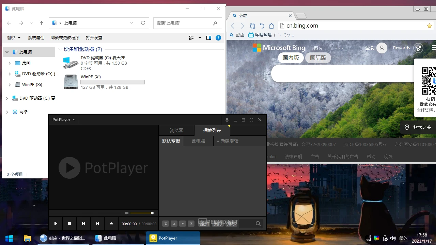Collapse 此电脑 in navigation tree
436x245 pixels.
(x=7, y=52)
